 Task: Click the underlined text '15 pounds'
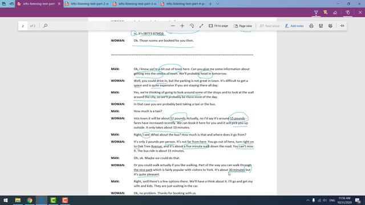(x=237, y=118)
